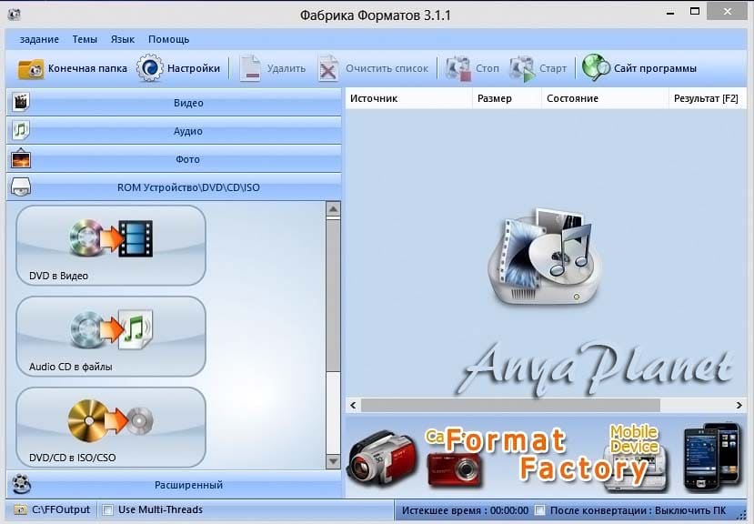Image resolution: width=754 pixels, height=524 pixels.
Task: Click the Расширенный film reel icon
Action: 22,484
